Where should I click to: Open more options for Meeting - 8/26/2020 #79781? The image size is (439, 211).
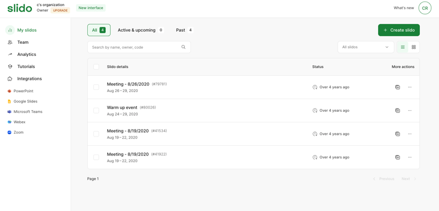pos(409,87)
